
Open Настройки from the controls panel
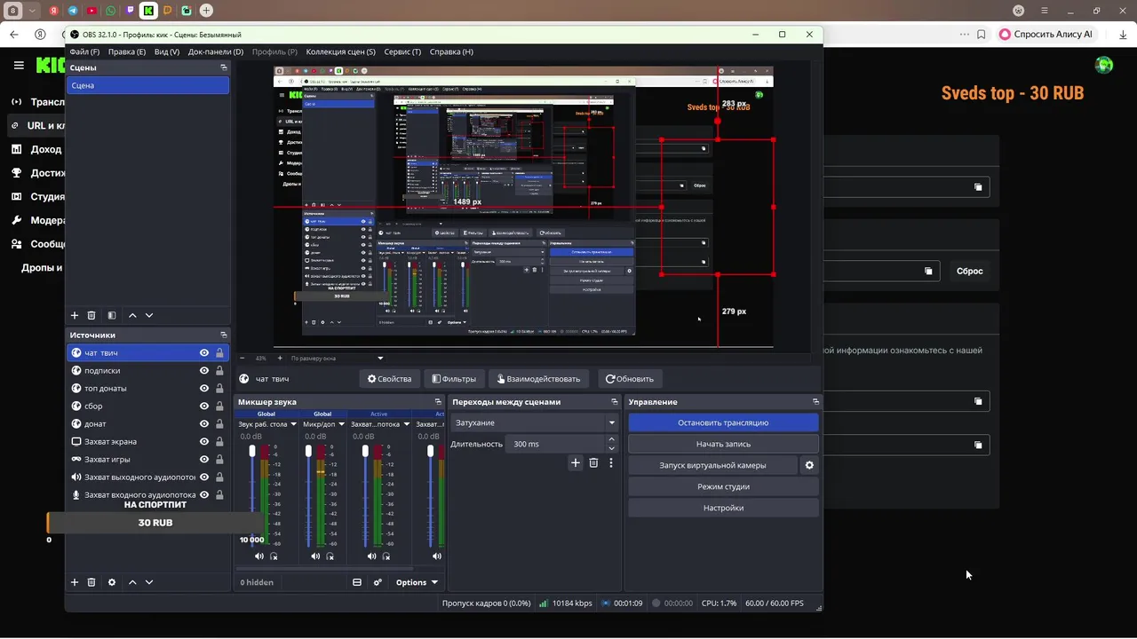(723, 508)
